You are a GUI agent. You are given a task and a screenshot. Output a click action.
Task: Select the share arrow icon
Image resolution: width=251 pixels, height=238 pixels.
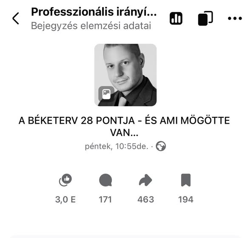145,180
